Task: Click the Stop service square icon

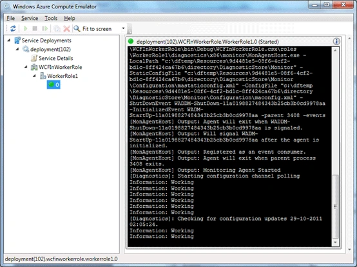Action: (35, 29)
